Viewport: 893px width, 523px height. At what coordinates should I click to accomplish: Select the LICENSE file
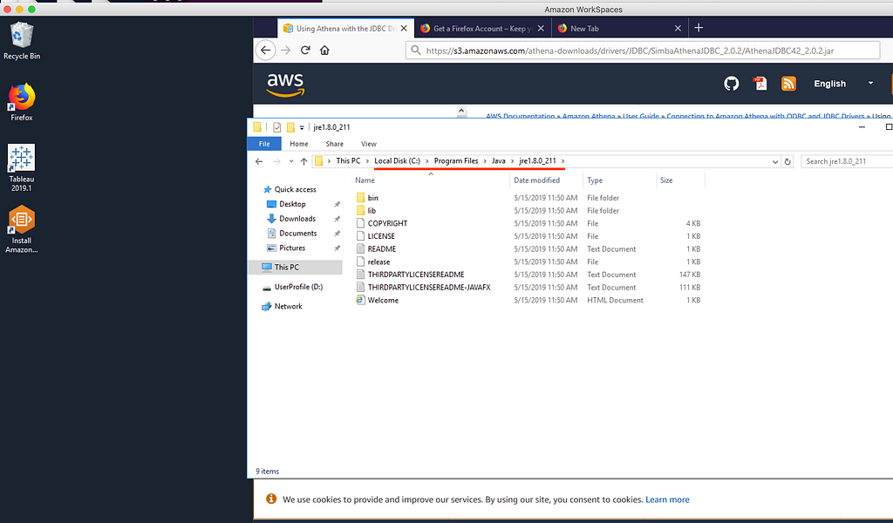381,236
